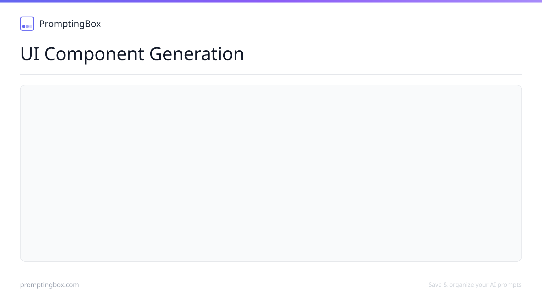
Task: Click the word prompts in footer tagline
Action: 509,285
